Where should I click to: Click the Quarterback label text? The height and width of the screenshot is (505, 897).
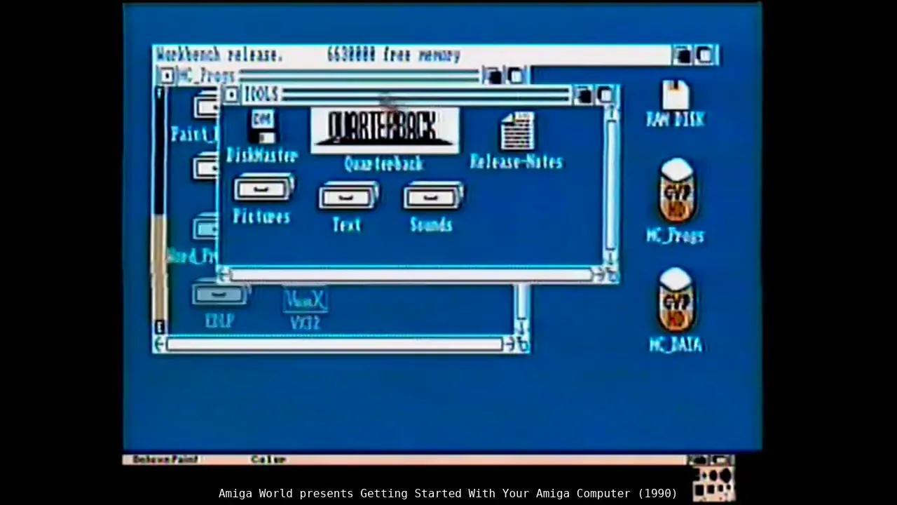[384, 164]
